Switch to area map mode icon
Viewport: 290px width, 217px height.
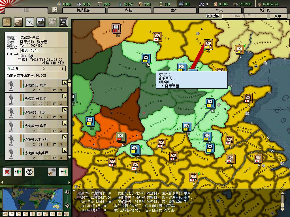52,214
